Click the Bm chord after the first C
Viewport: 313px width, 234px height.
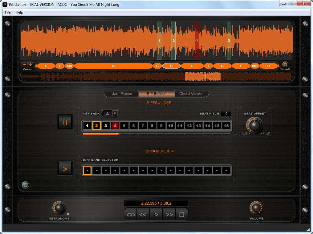pos(69,66)
